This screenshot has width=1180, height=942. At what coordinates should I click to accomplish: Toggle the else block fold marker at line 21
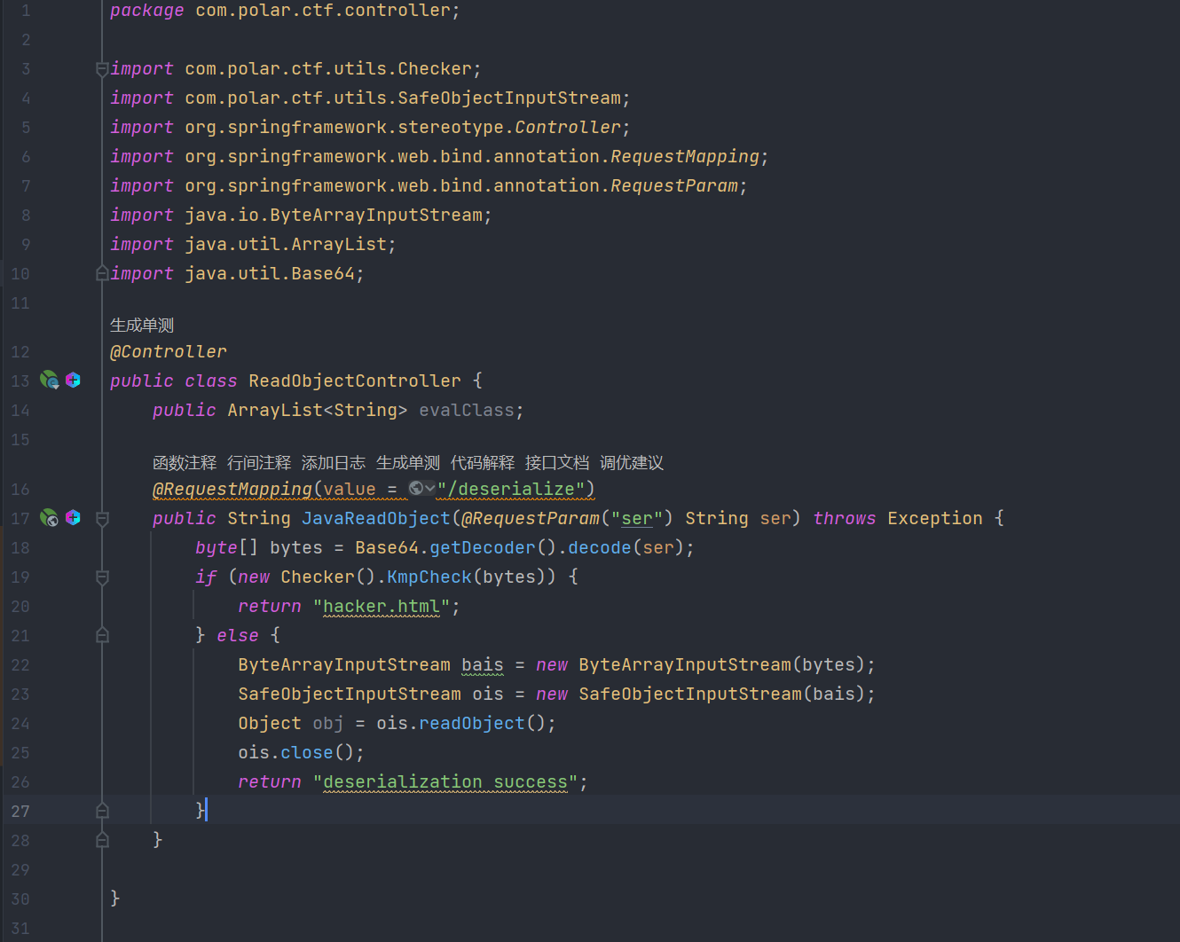tap(102, 636)
